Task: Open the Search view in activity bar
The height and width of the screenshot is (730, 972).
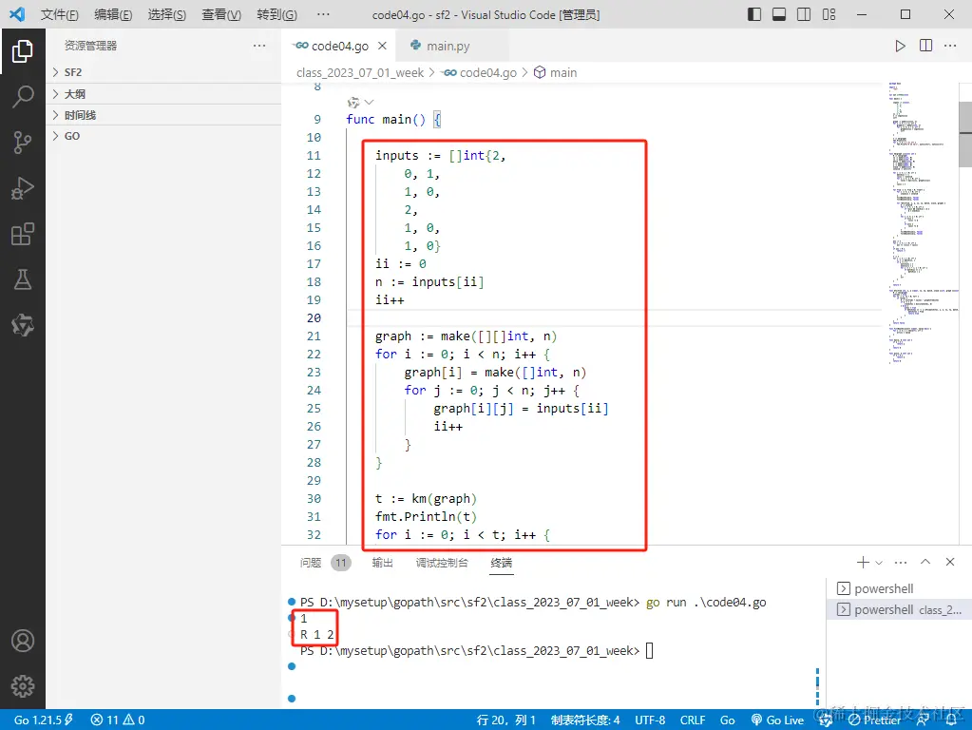Action: pos(22,97)
